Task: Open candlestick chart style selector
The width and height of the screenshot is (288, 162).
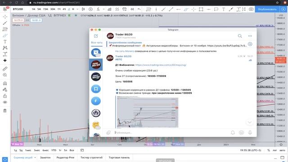Action: 83,9
